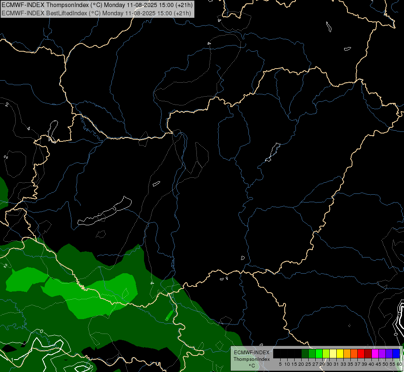Screen dimensions: 404x372
Task: Select the magenta 40–45 legend swatch
Action: point(375,353)
